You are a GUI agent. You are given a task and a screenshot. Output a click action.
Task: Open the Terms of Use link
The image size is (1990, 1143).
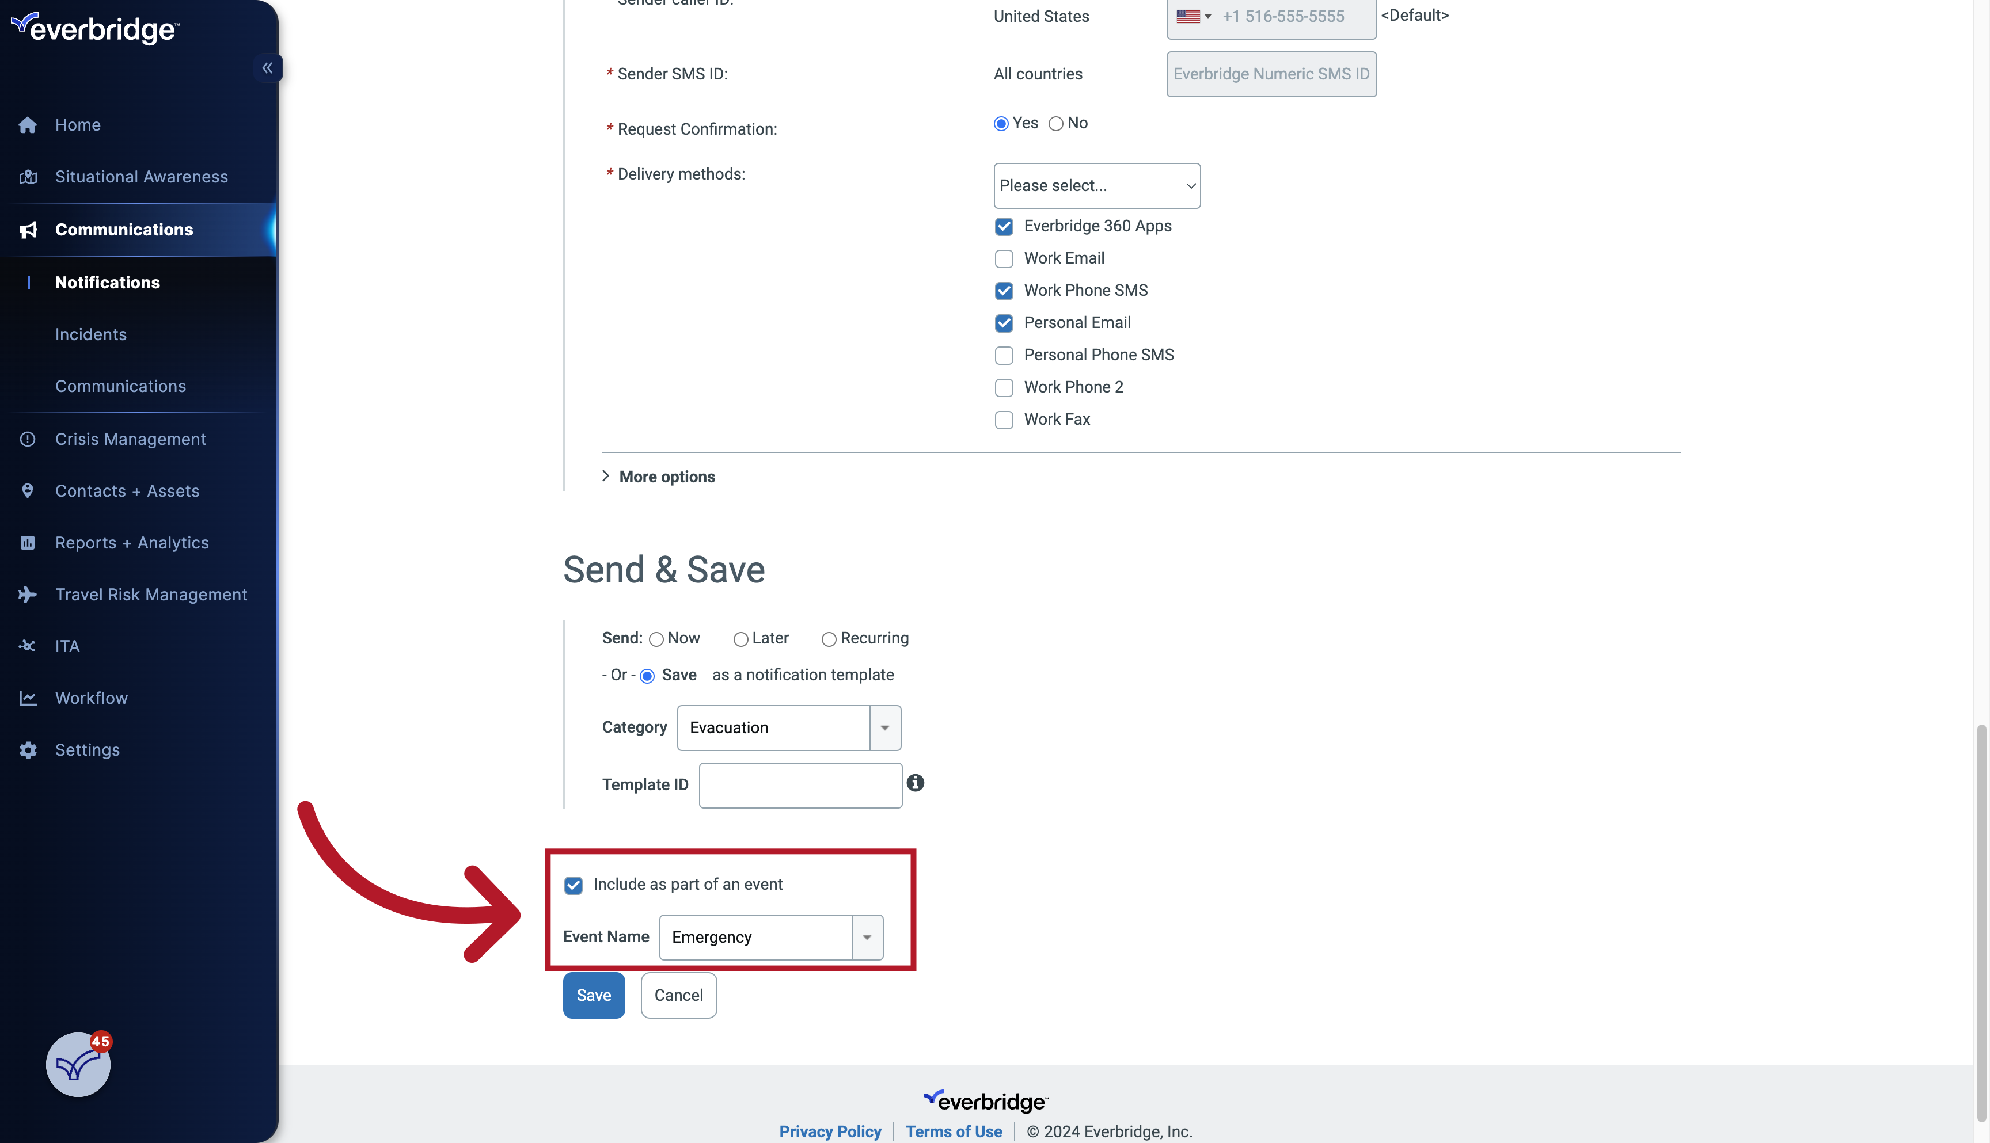coord(954,1131)
